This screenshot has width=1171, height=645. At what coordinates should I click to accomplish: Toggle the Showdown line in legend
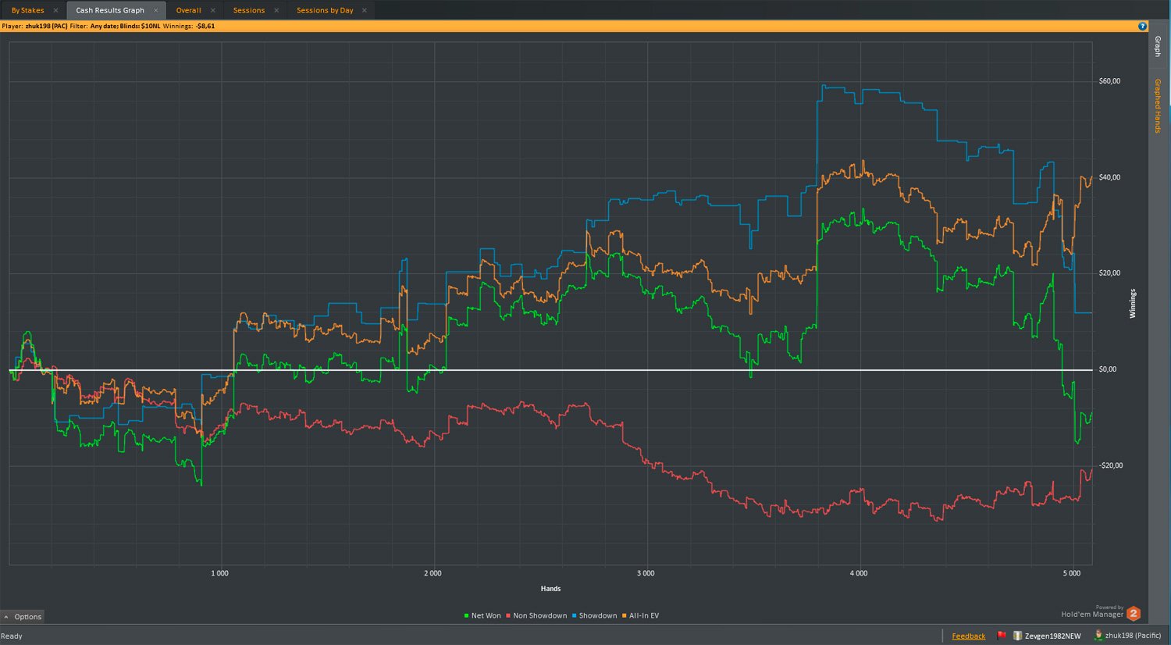pyautogui.click(x=594, y=615)
